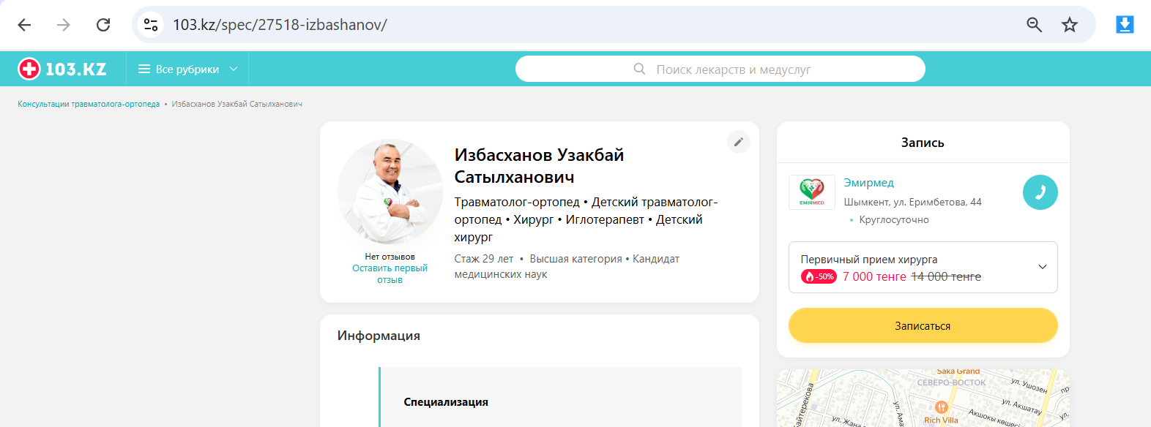The width and height of the screenshot is (1151, 427).
Task: Open the browser downloads icon
Action: click(1125, 25)
